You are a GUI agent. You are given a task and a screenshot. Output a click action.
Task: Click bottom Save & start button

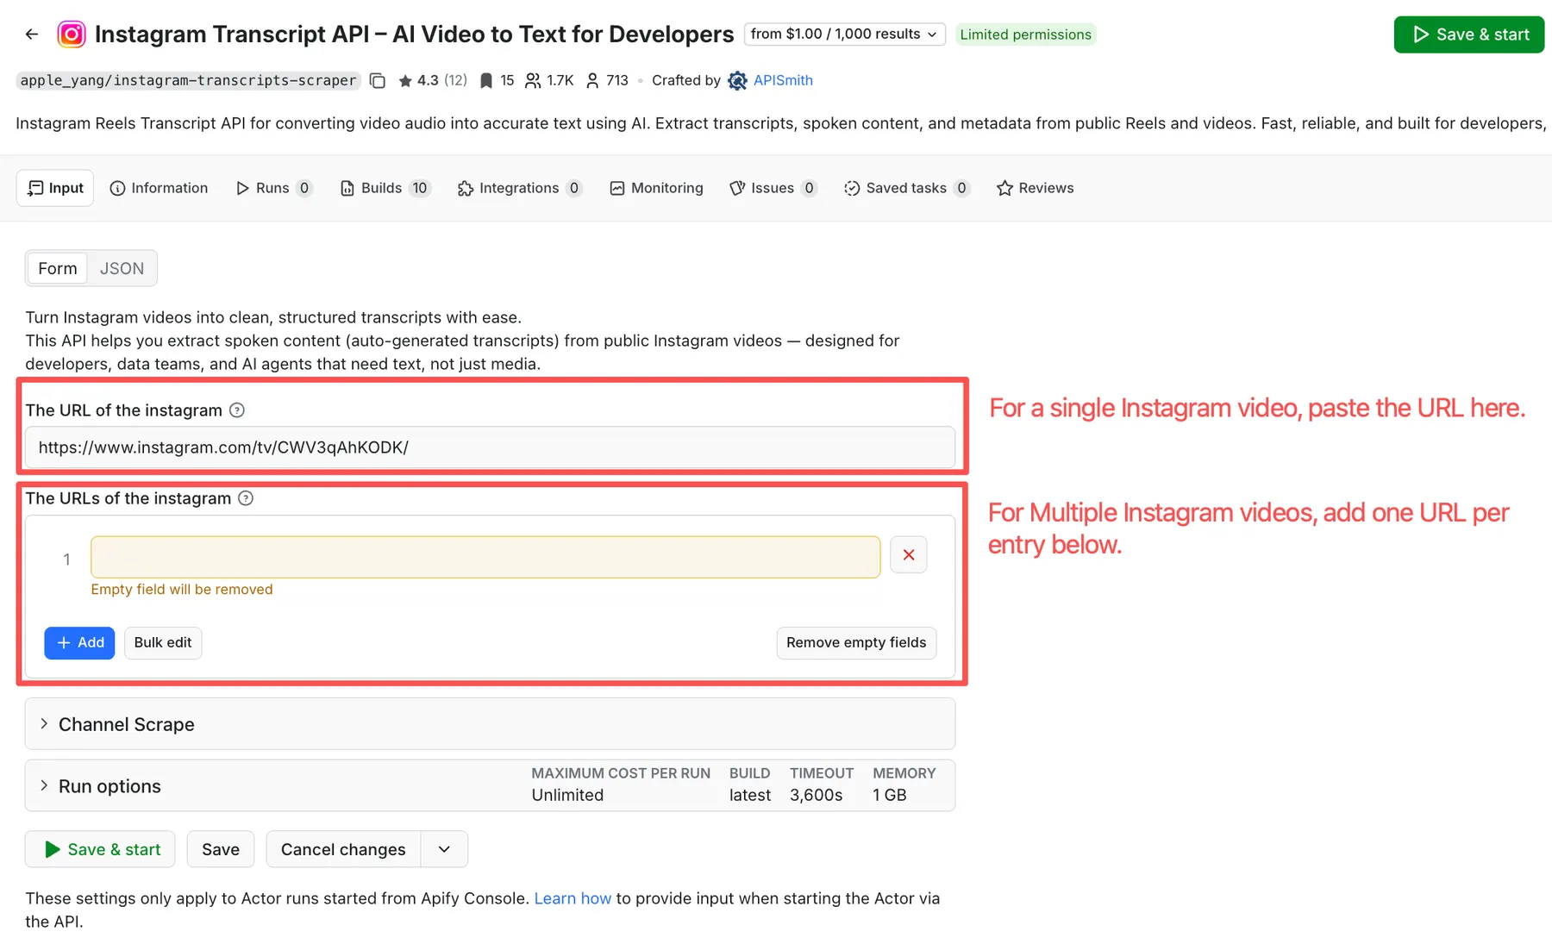[x=100, y=849]
